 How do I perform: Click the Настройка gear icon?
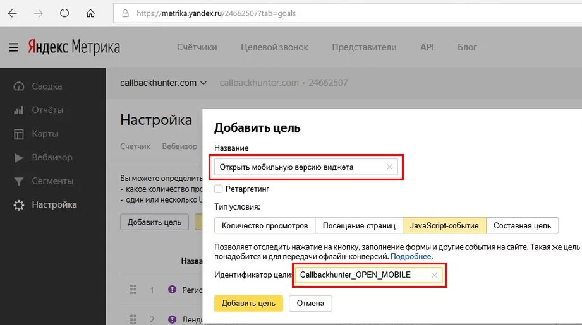[x=18, y=205]
